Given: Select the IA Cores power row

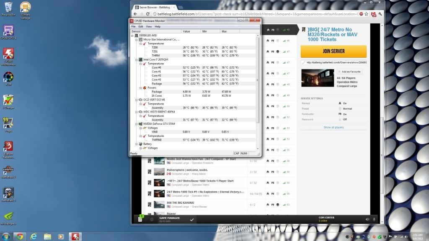Looking at the screenshot, I should pyautogui.click(x=194, y=96).
